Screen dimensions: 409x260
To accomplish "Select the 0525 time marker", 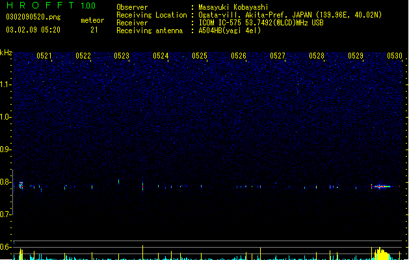I will click(x=200, y=56).
